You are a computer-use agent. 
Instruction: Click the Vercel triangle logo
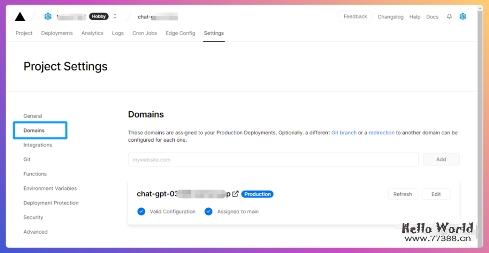click(20, 17)
